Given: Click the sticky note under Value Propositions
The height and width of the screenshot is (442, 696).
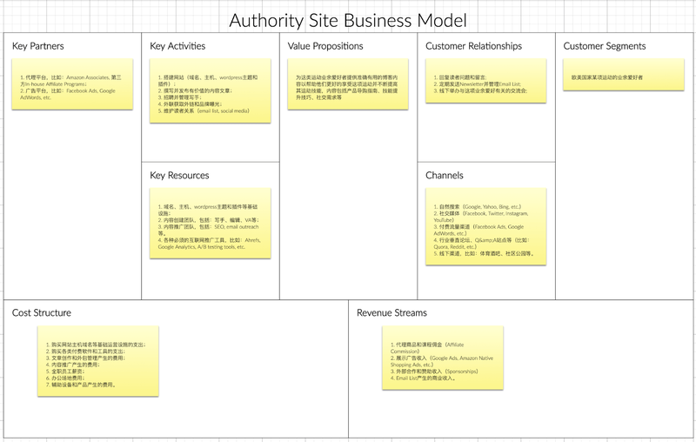Looking at the screenshot, I should coord(348,84).
